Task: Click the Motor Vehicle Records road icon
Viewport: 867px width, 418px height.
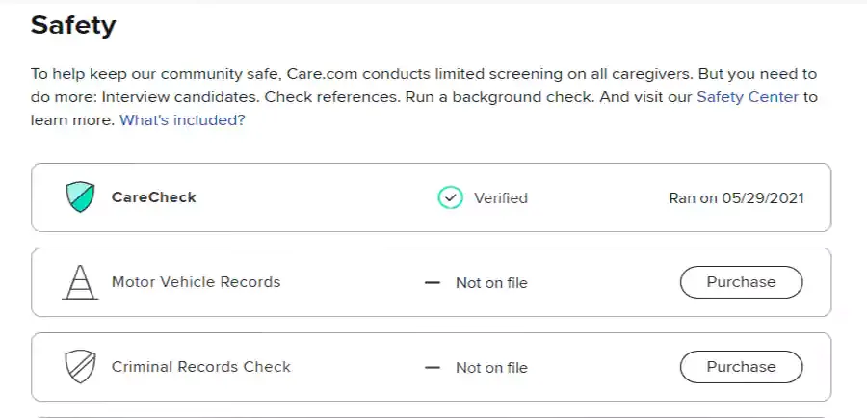Action: (80, 282)
